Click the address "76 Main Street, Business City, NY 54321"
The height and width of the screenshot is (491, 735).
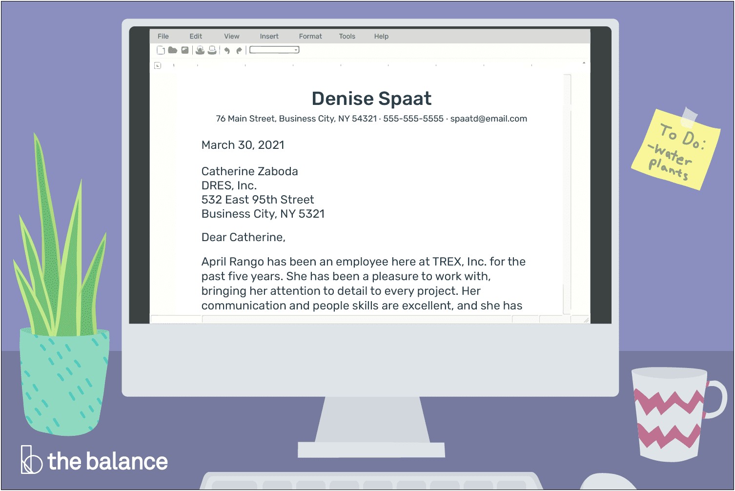pos(296,119)
